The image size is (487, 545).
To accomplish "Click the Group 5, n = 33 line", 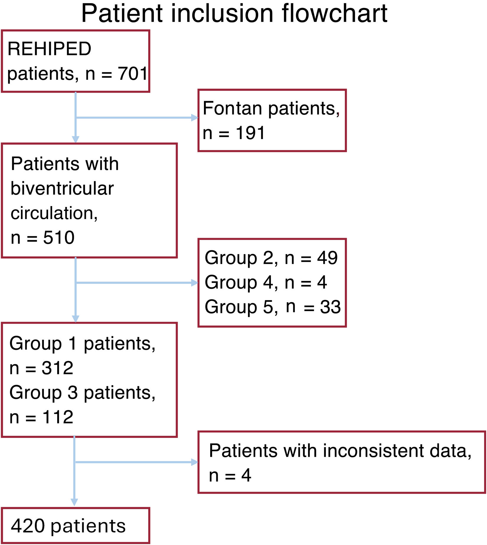I will [272, 307].
